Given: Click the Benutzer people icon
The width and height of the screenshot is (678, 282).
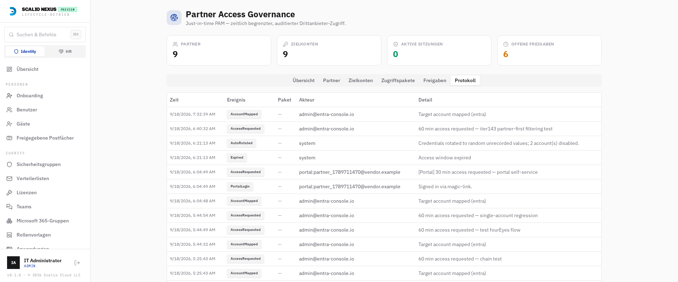Looking at the screenshot, I should click(10, 110).
